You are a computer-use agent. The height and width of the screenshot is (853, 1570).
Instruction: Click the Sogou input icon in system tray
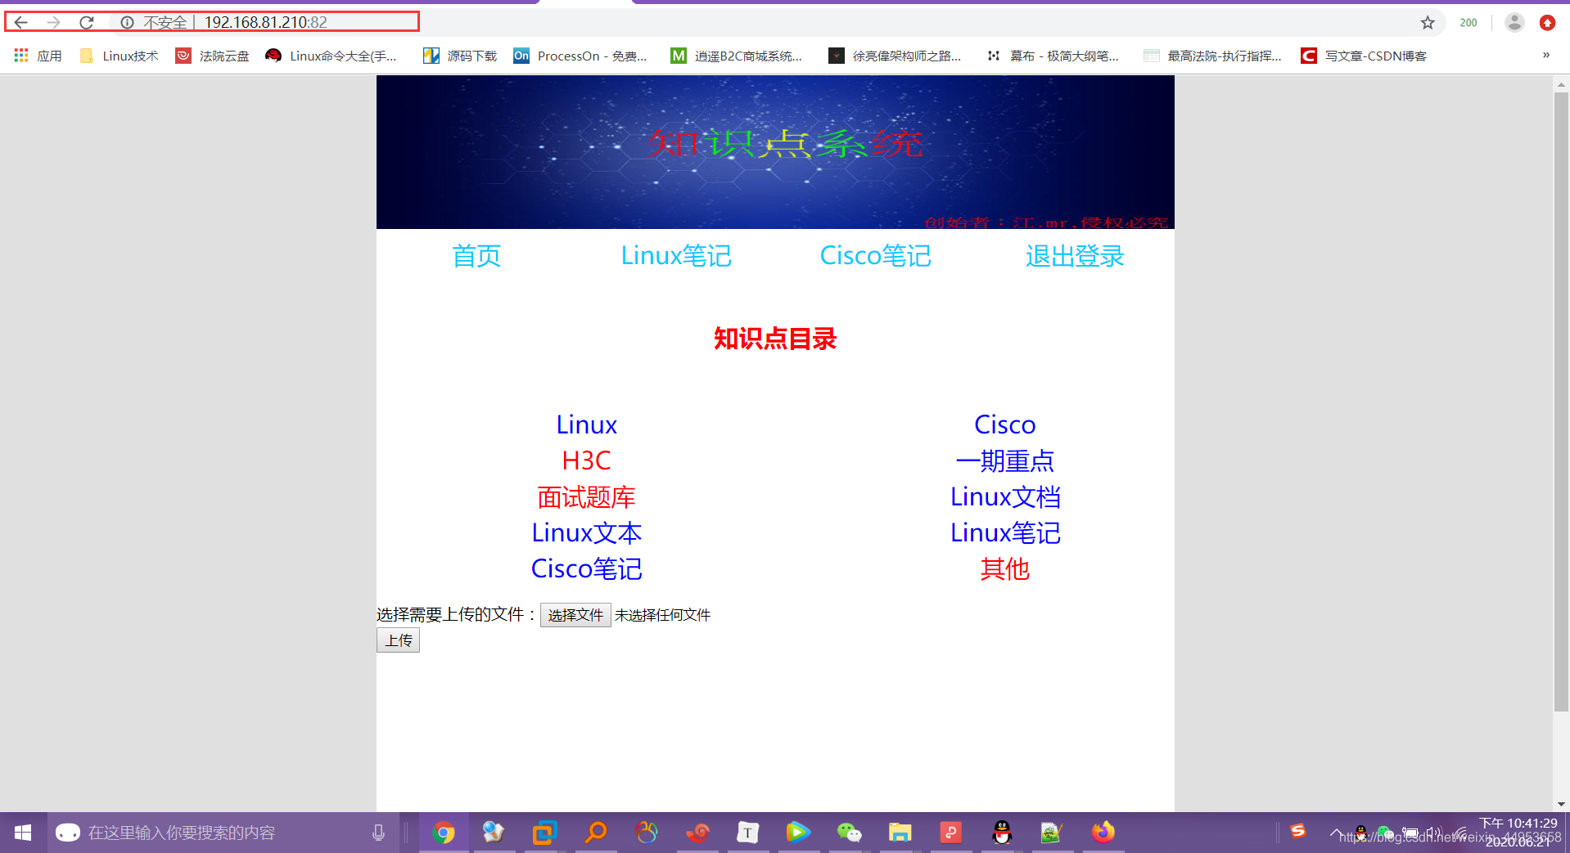[1297, 832]
